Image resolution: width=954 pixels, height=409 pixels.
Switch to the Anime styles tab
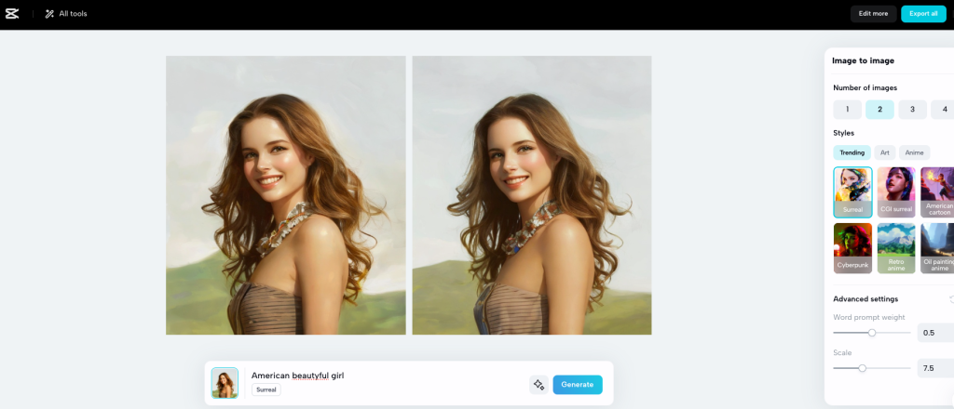(914, 152)
